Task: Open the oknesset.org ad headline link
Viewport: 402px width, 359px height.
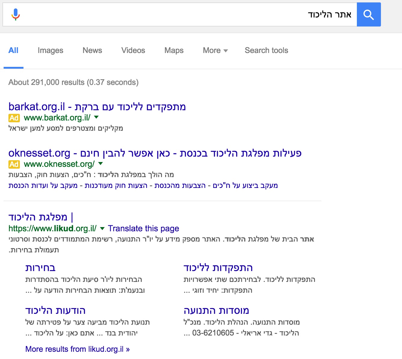Action: pyautogui.click(x=155, y=153)
